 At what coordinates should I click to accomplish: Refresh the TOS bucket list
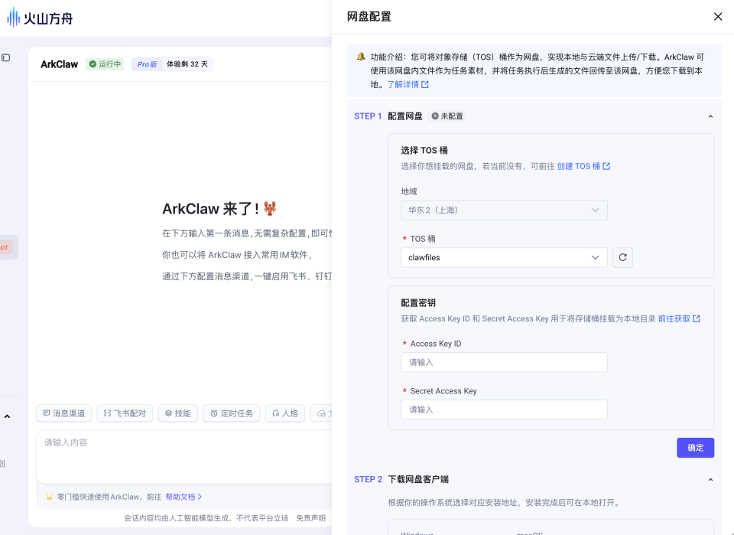622,258
